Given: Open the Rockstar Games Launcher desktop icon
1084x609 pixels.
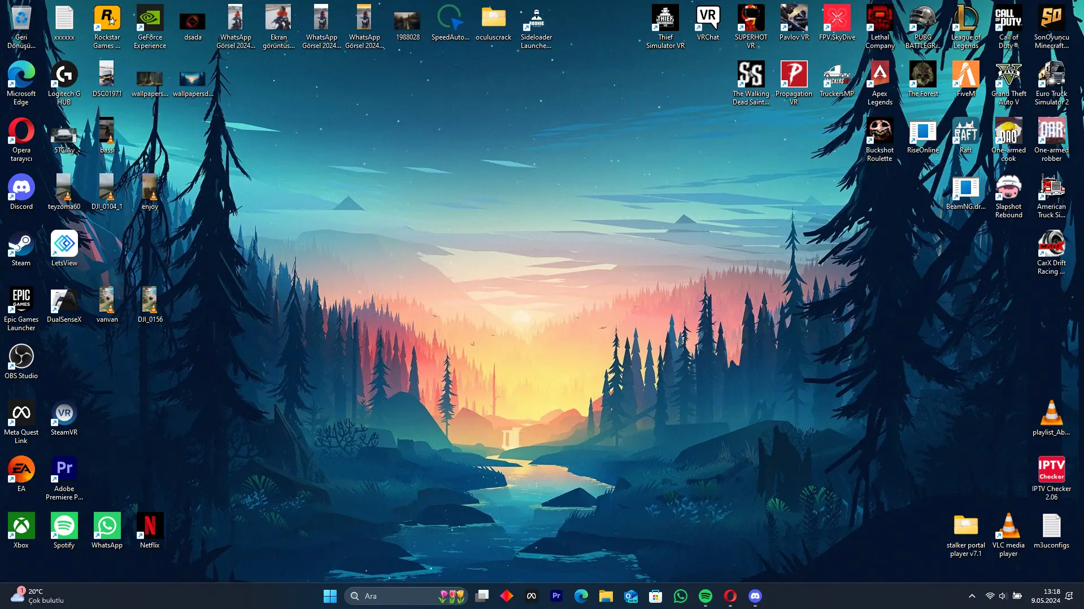Looking at the screenshot, I should click(x=107, y=27).
